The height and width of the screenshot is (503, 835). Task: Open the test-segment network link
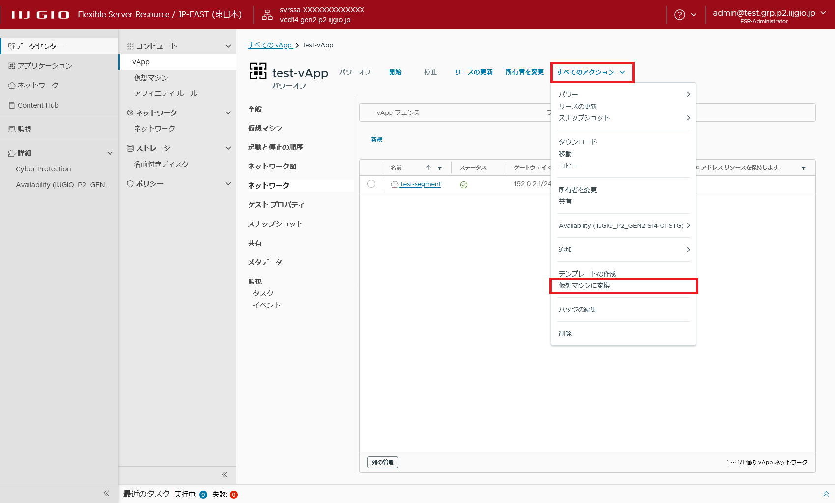(420, 184)
